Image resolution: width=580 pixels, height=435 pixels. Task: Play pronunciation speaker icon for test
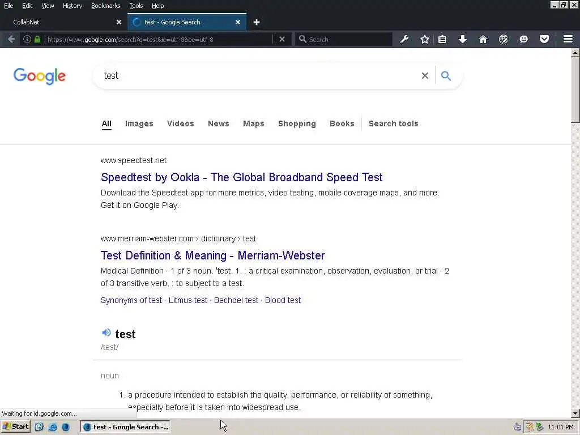tap(106, 332)
